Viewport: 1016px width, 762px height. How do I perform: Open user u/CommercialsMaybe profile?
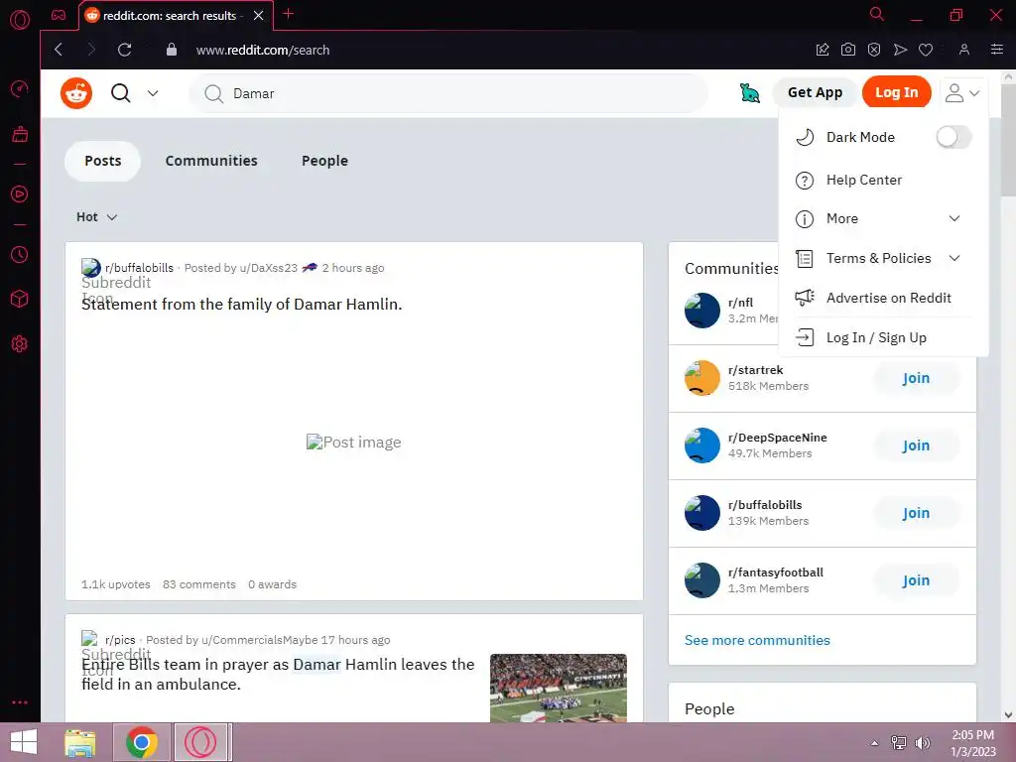(x=259, y=640)
